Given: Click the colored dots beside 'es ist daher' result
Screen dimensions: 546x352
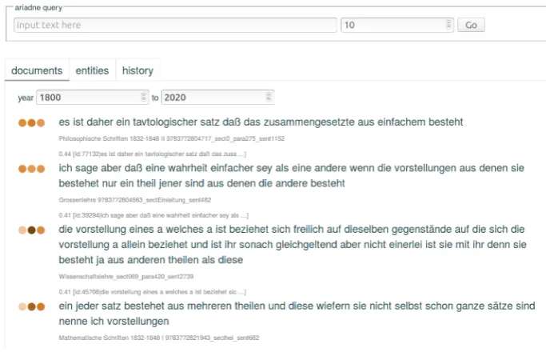Looking at the screenshot, I should coord(32,122).
